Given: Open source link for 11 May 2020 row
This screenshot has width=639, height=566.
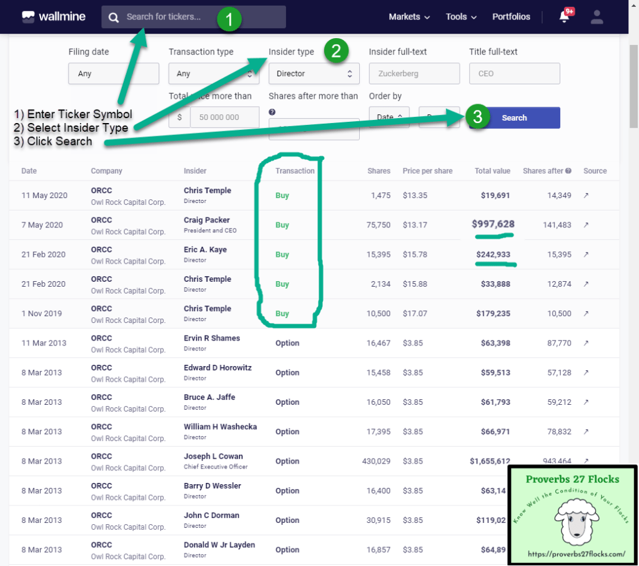Looking at the screenshot, I should tap(586, 196).
